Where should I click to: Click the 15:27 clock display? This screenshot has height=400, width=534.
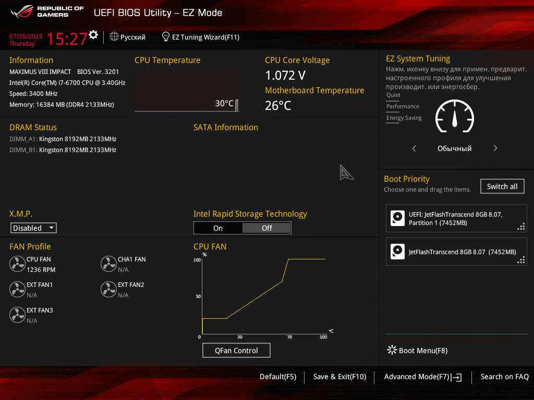click(x=67, y=39)
